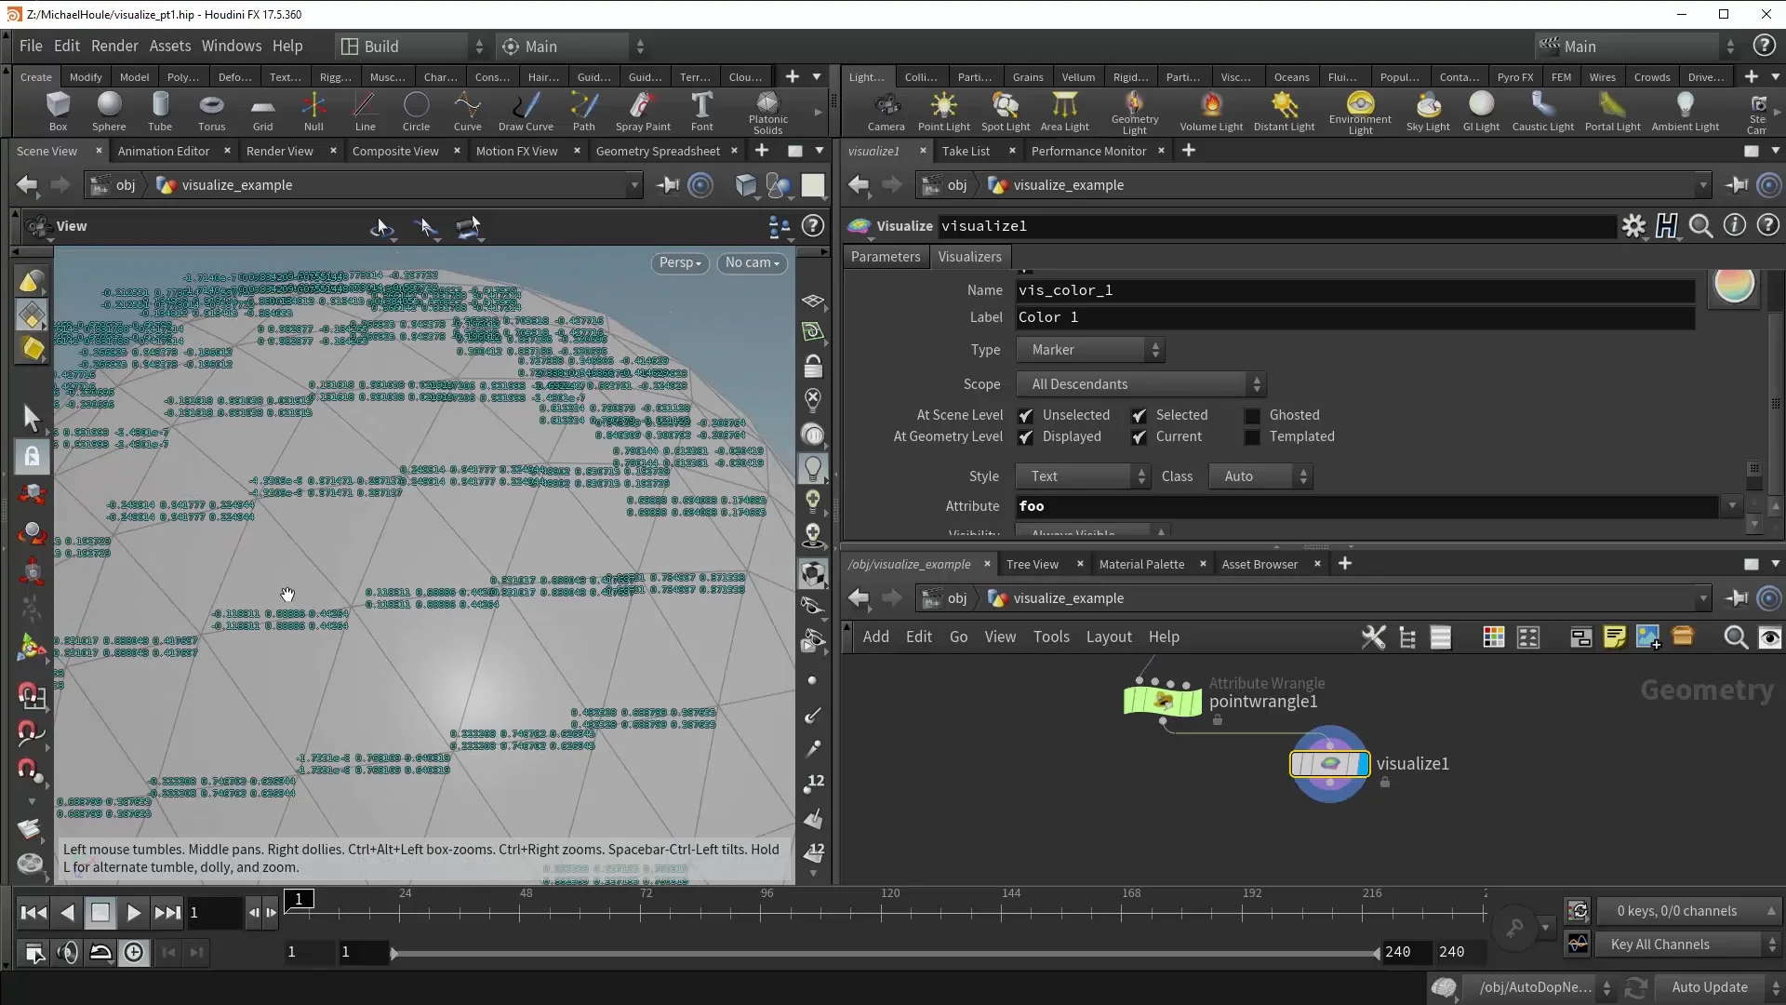The width and height of the screenshot is (1786, 1005).
Task: Expand the Scope All Descendants dropdown
Action: pyautogui.click(x=1140, y=384)
